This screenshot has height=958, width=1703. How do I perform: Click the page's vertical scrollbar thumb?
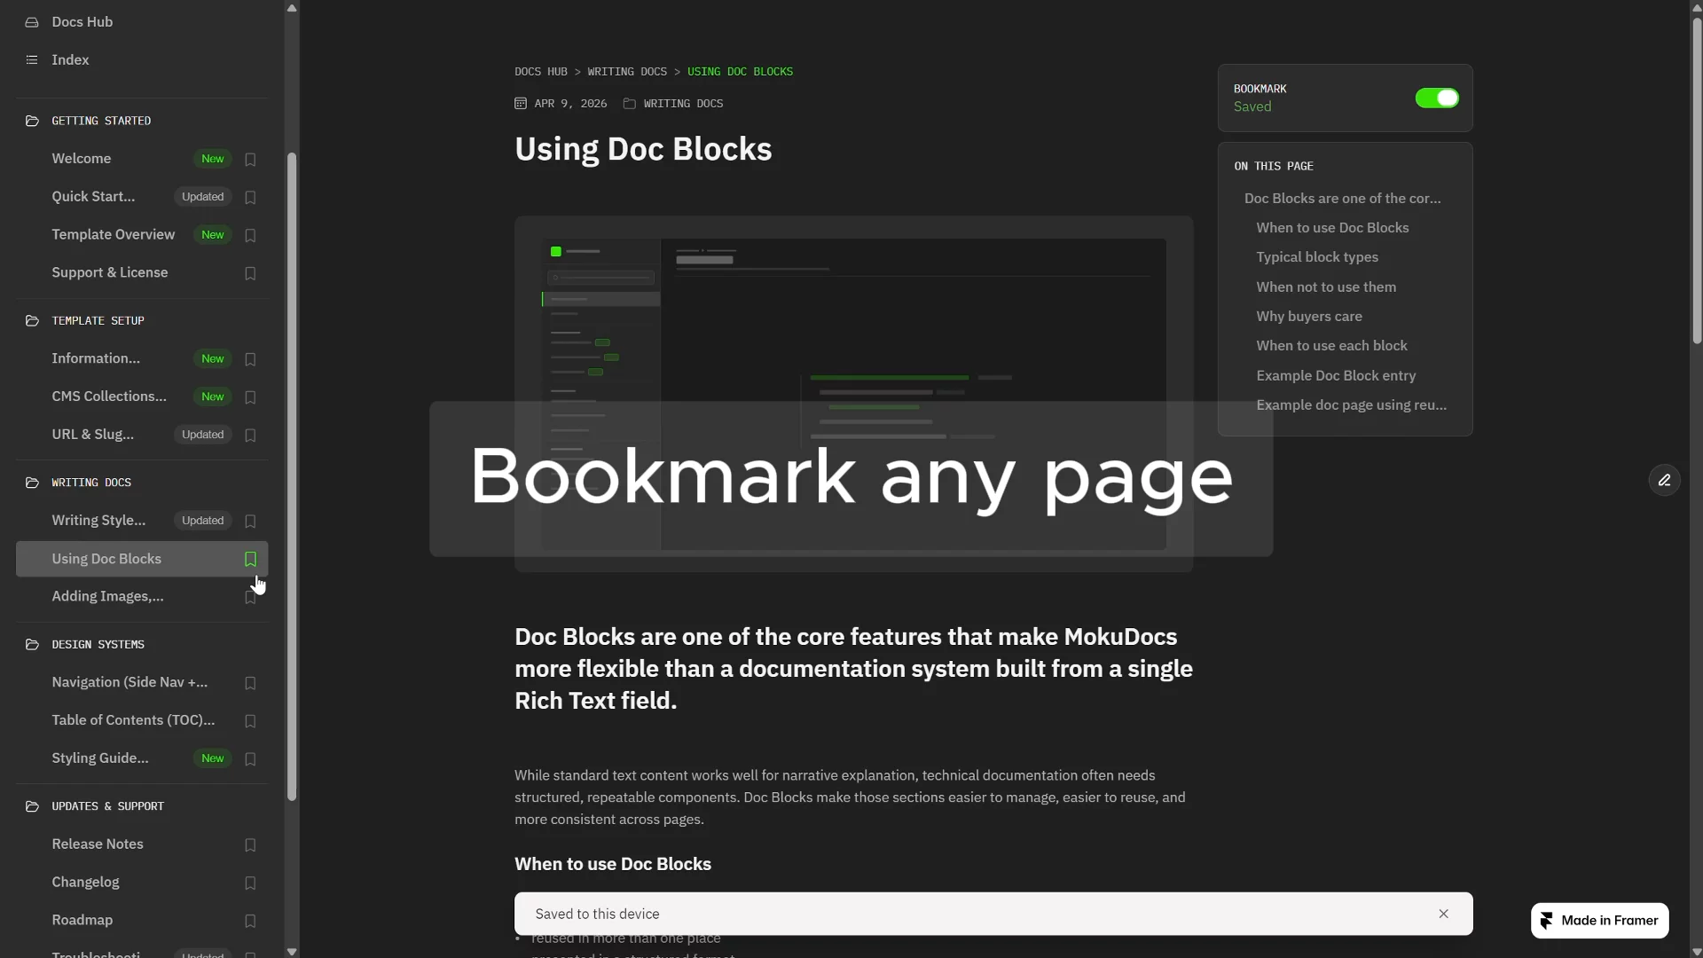[x=1696, y=180]
